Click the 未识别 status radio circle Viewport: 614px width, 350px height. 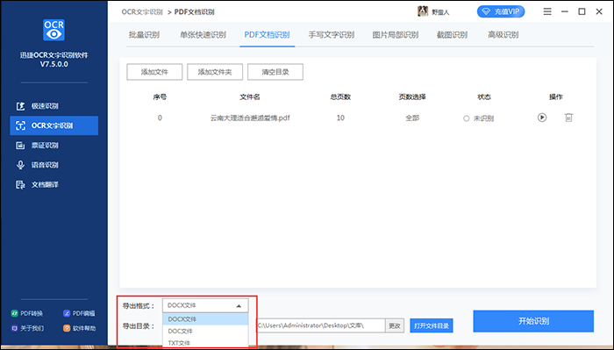[466, 118]
